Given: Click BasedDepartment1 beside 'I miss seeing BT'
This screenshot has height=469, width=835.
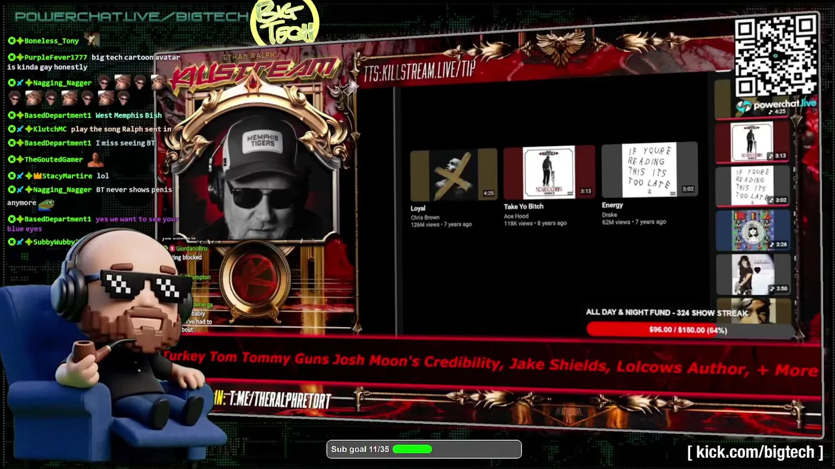Looking at the screenshot, I should pyautogui.click(x=57, y=143).
